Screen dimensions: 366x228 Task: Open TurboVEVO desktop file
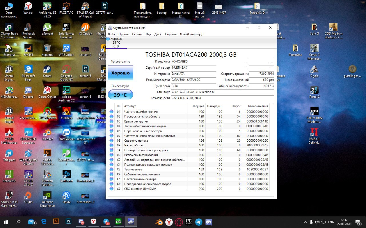[257, 8]
